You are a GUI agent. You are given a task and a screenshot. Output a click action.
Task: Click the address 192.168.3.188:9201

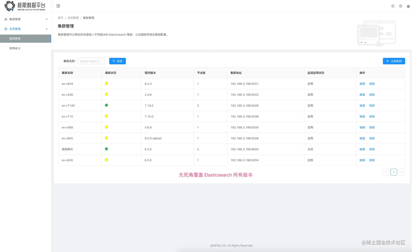click(244, 84)
